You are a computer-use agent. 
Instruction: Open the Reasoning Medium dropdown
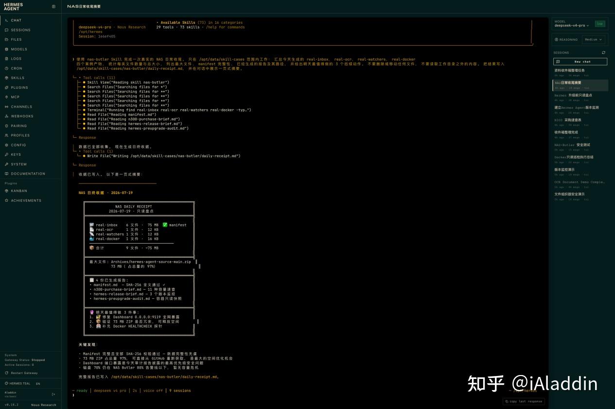pyautogui.click(x=594, y=39)
